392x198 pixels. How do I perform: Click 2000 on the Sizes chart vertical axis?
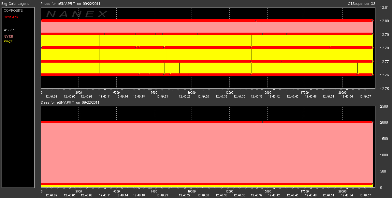coord(384,123)
